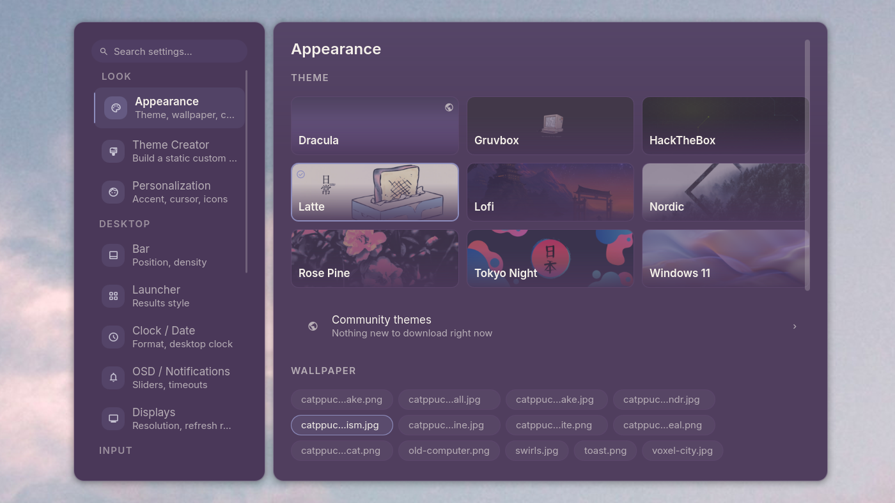The height and width of the screenshot is (503, 895).
Task: Select the Latte theme card
Action: click(375, 192)
